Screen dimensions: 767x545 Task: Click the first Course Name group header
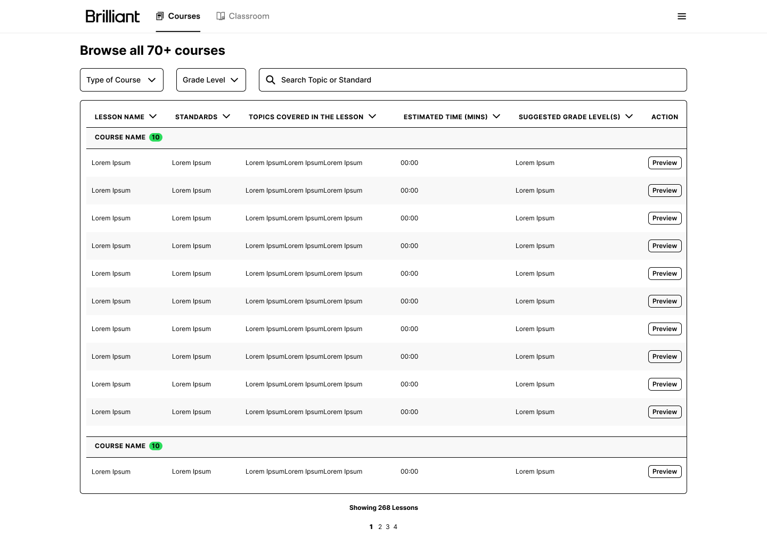click(386, 137)
